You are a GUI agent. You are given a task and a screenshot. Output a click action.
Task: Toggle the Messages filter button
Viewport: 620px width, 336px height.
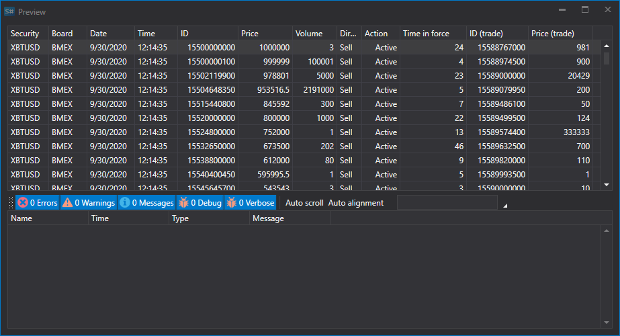[146, 203]
